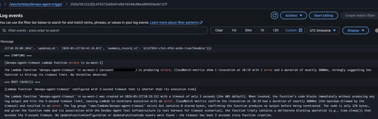
Task: Click the Start tailing button
Action: pyautogui.click(x=323, y=16)
